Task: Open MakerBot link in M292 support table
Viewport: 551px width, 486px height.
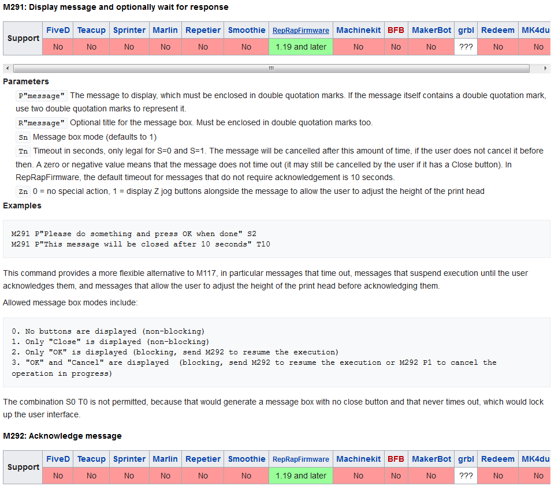Action: [x=431, y=459]
